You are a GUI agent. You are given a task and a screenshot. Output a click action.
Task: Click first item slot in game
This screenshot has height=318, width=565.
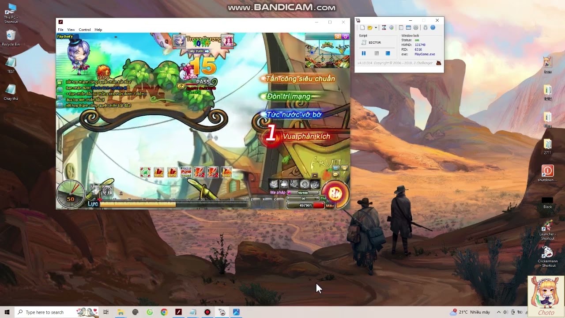[274, 184]
